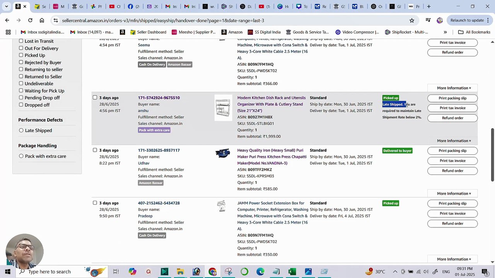This screenshot has width=495, height=278.
Task: Select order 171-3302625-8937117 checkbox
Action: (x=95, y=150)
